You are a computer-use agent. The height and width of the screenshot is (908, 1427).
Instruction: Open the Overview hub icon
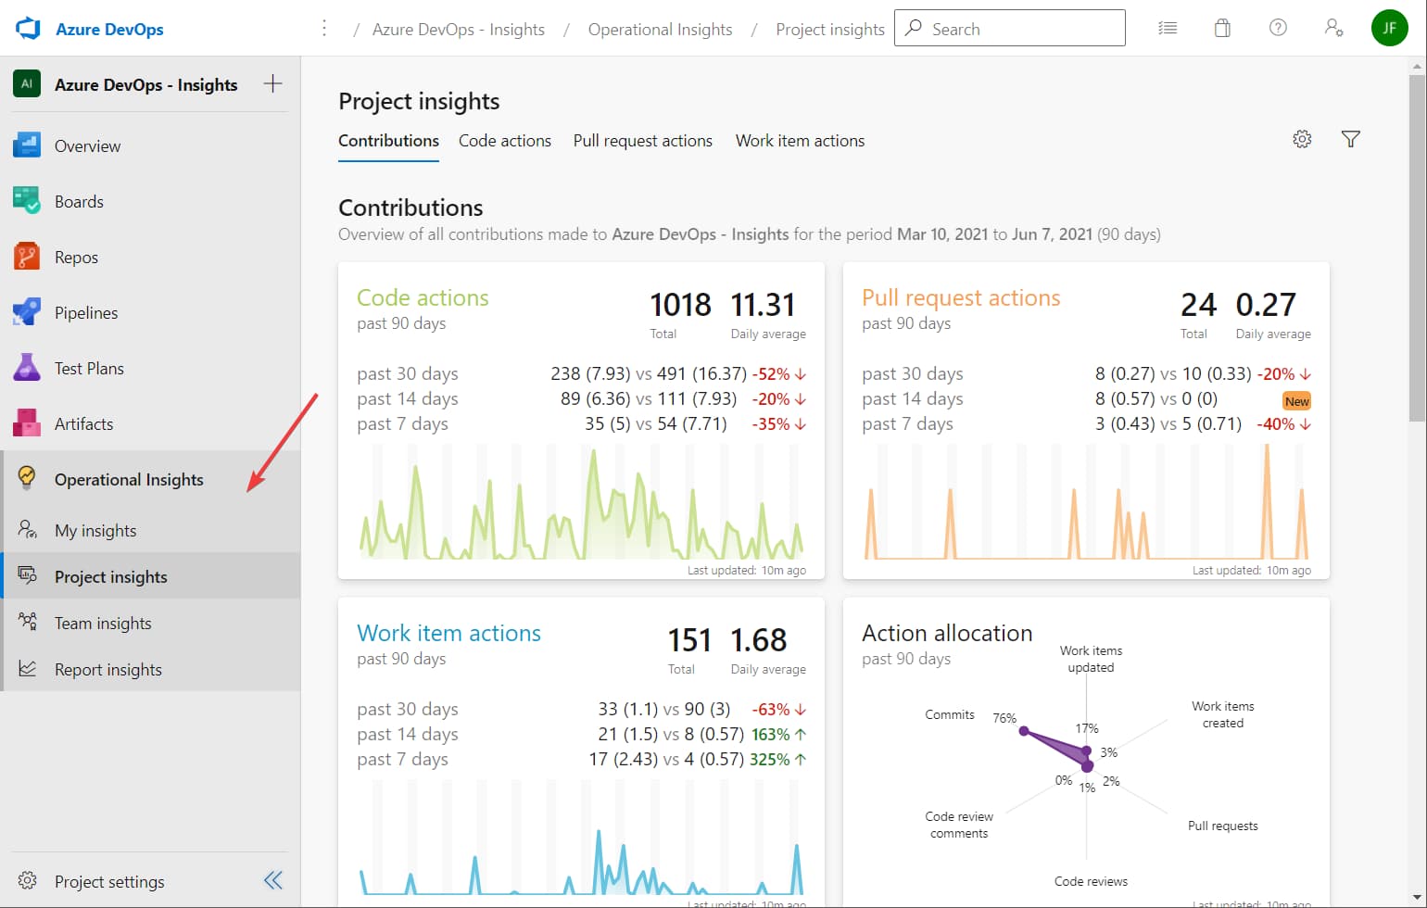(27, 145)
